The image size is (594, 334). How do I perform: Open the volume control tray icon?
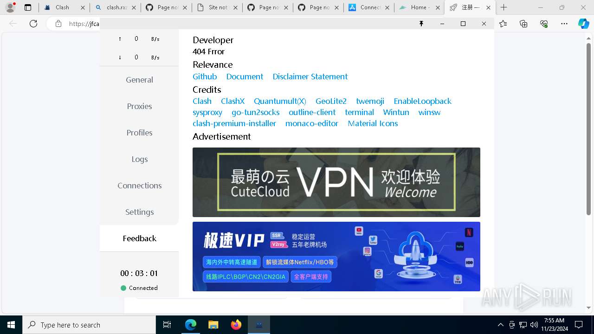(x=534, y=325)
